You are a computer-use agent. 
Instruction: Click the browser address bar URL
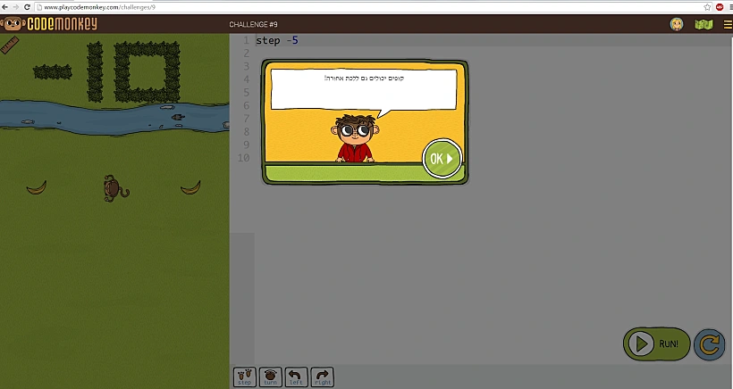(99, 7)
